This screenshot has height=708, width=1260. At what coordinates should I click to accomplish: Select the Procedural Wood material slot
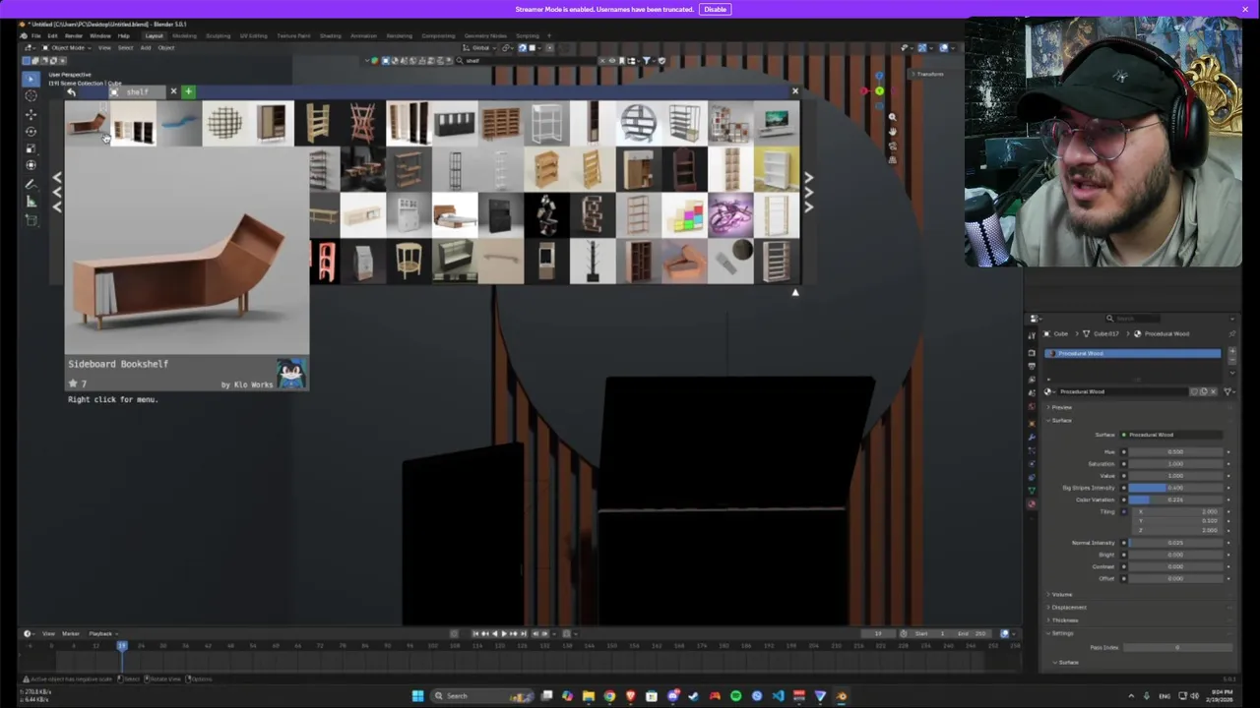click(1134, 353)
